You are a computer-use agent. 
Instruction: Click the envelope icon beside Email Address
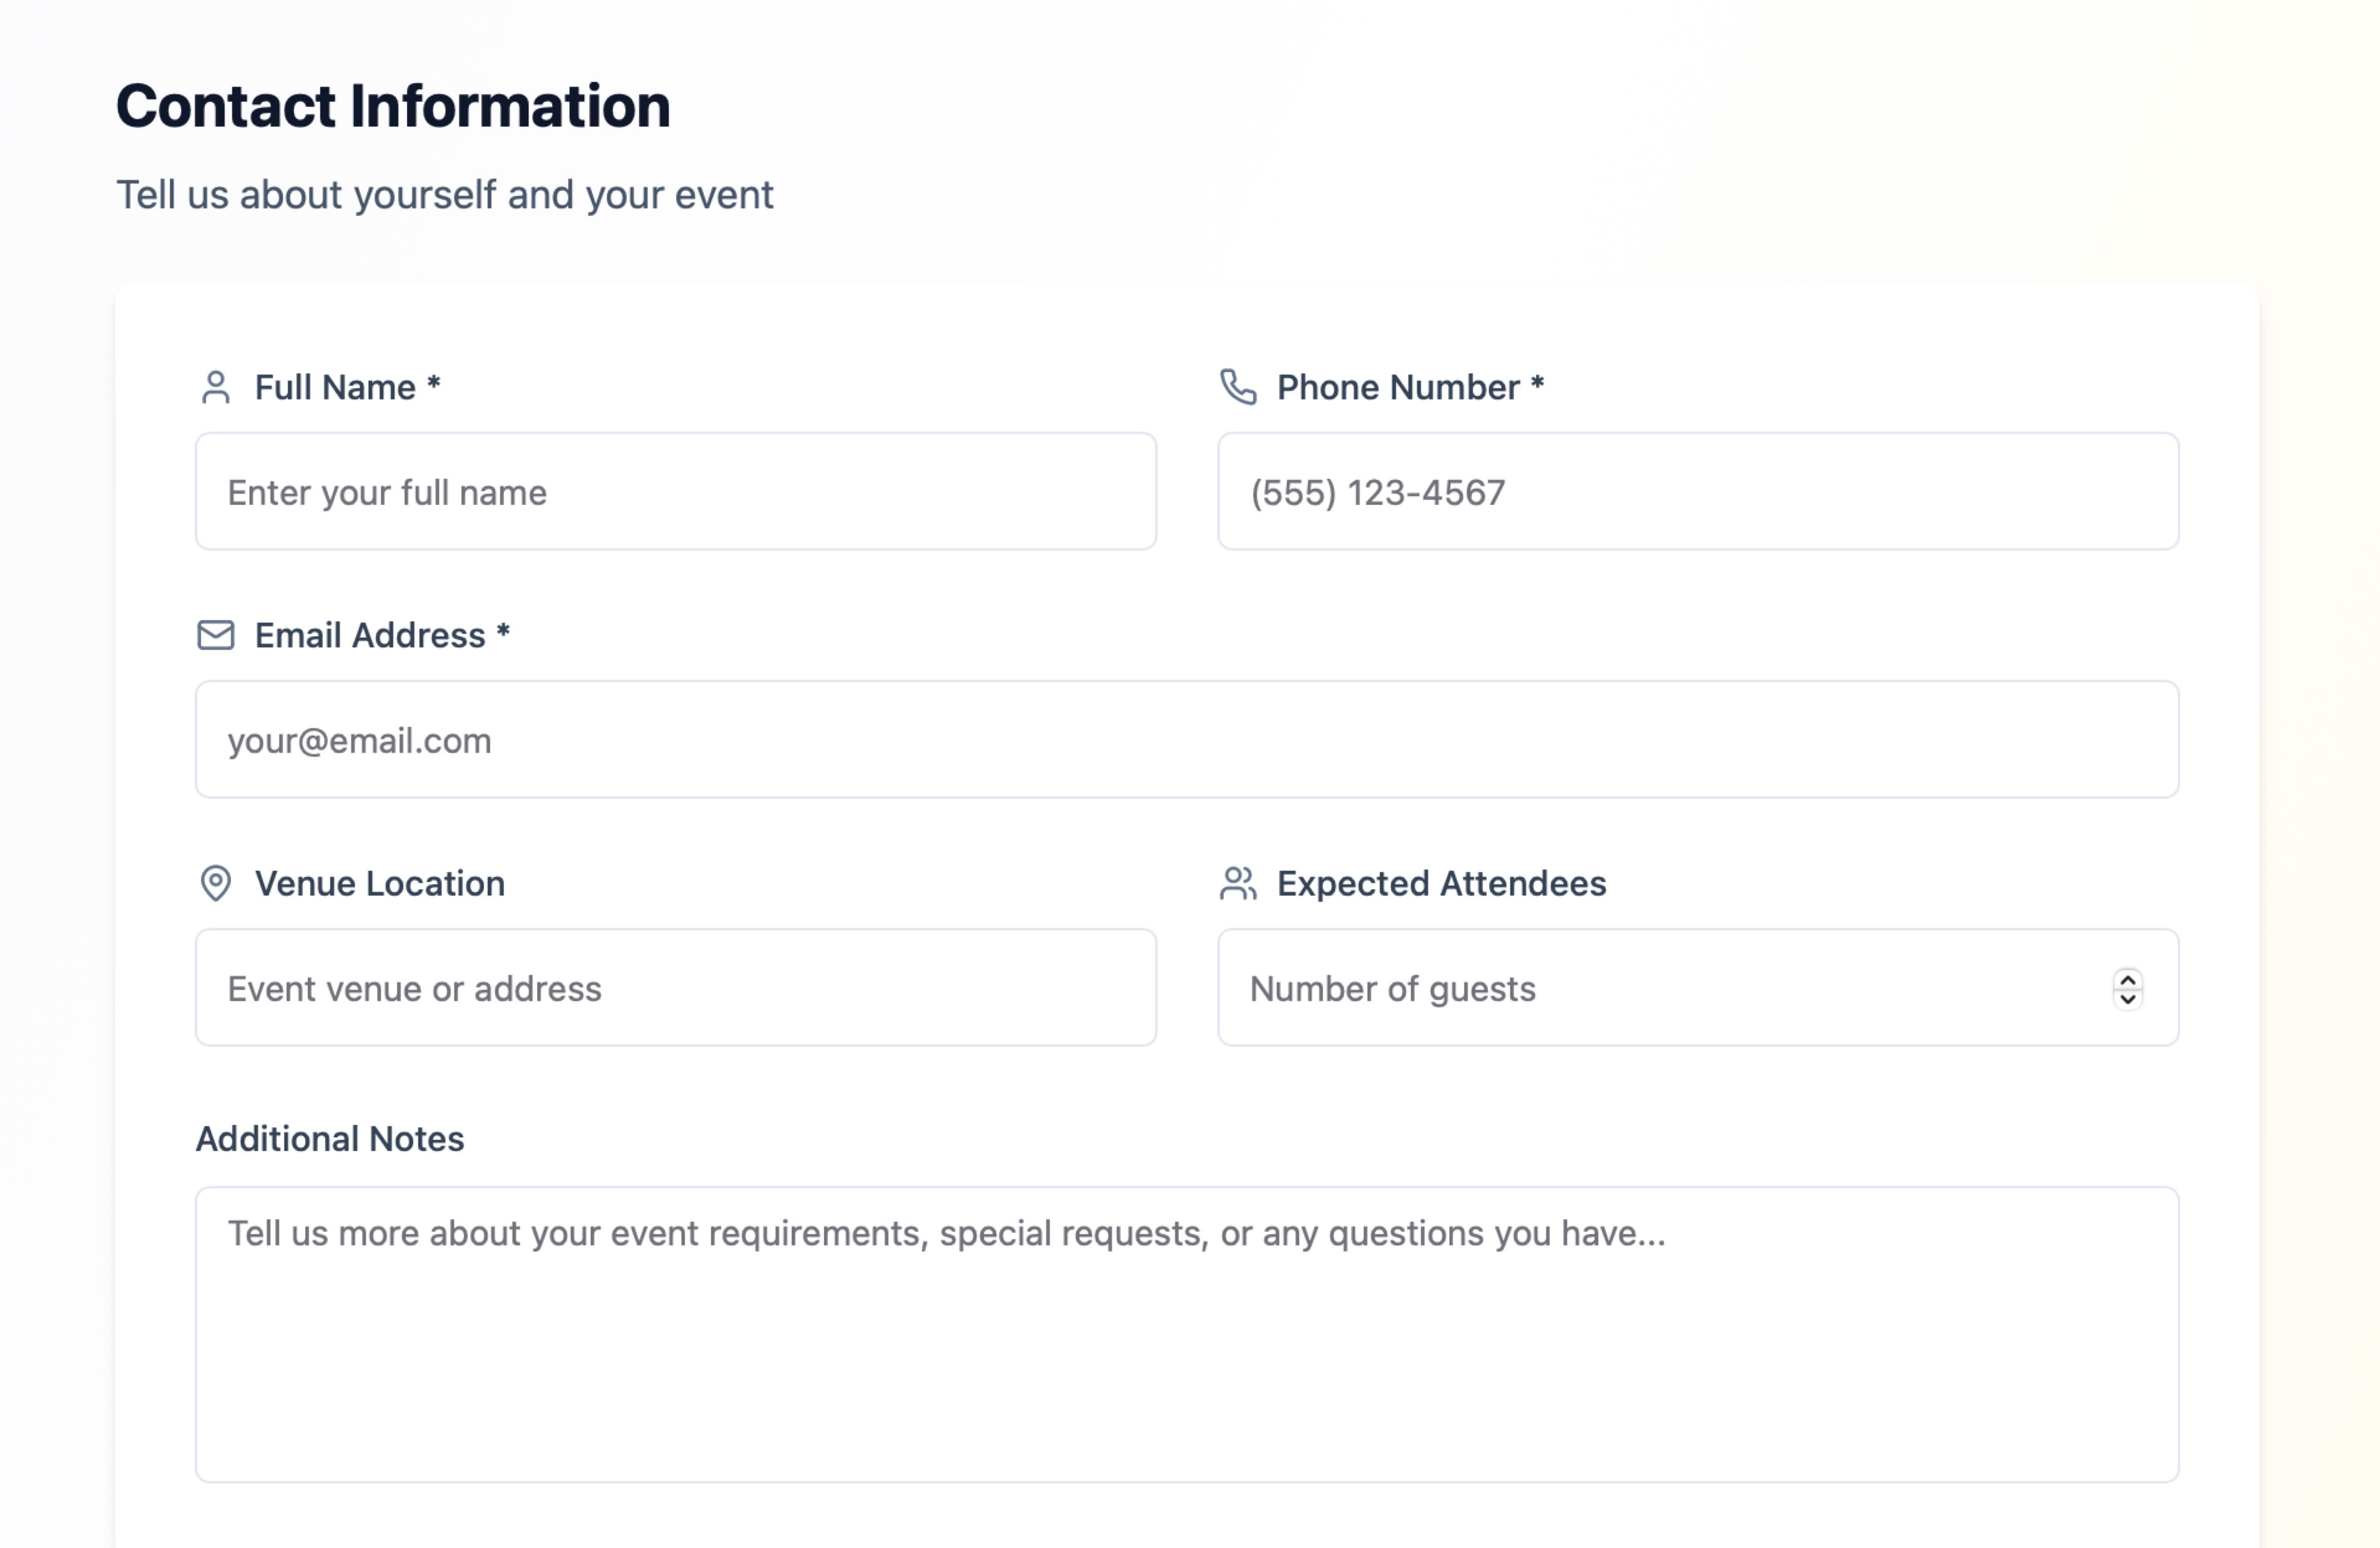click(x=216, y=635)
